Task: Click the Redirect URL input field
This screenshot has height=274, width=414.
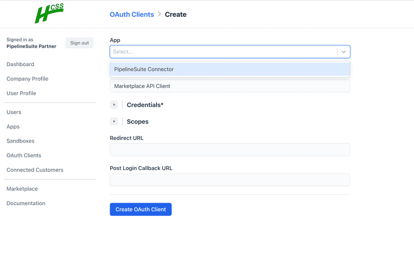Action: click(230, 149)
